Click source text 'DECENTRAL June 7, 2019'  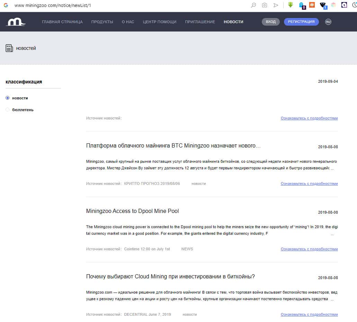pyautogui.click(x=147, y=314)
